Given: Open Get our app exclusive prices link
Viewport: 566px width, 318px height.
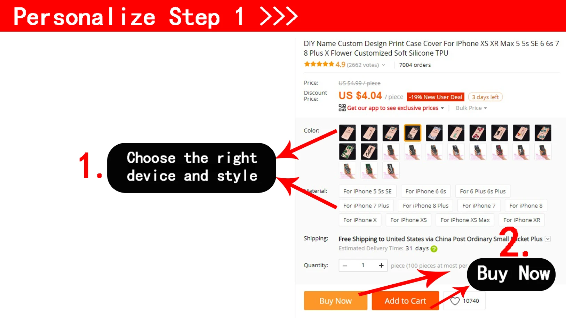Looking at the screenshot, I should [x=393, y=108].
